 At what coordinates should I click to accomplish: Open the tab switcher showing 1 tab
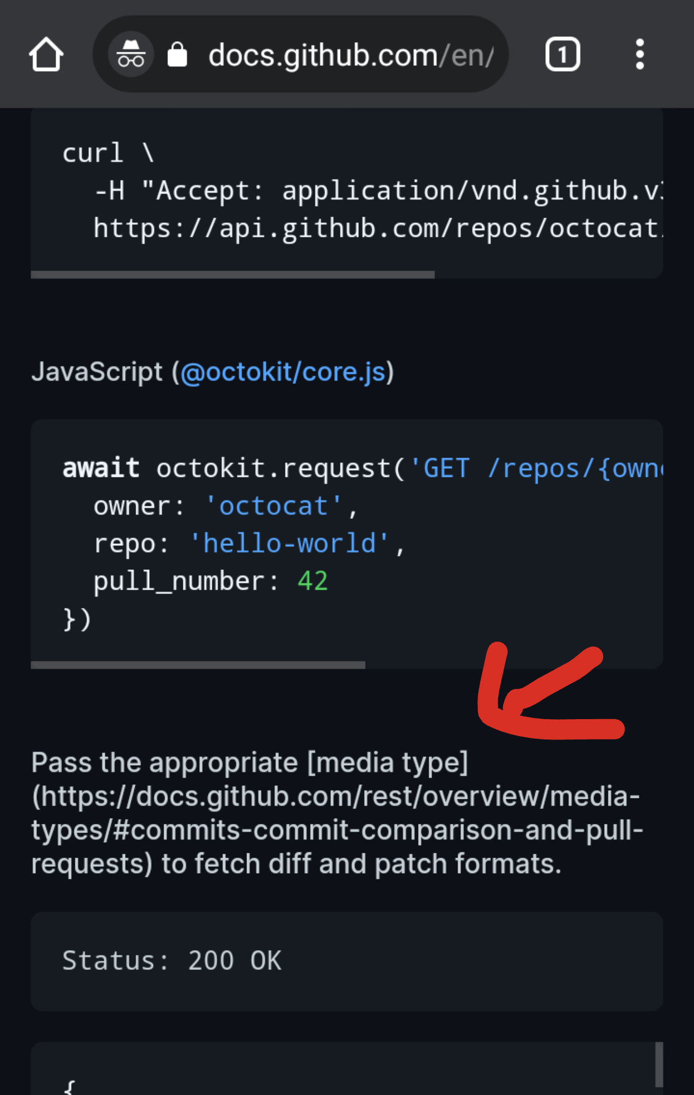tap(562, 53)
